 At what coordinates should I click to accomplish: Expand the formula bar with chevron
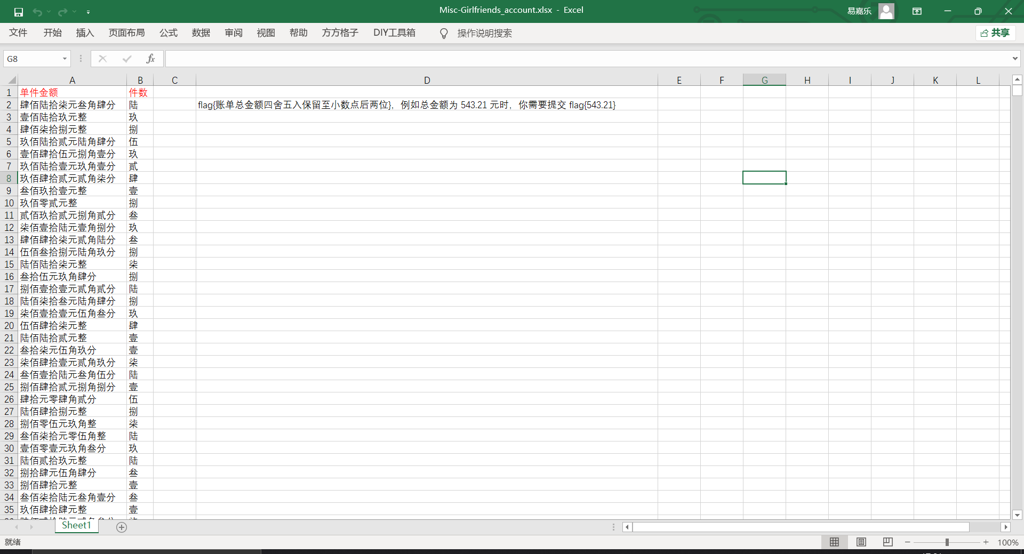point(1015,59)
